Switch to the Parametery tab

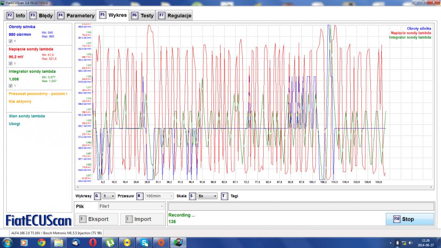pyautogui.click(x=76, y=16)
